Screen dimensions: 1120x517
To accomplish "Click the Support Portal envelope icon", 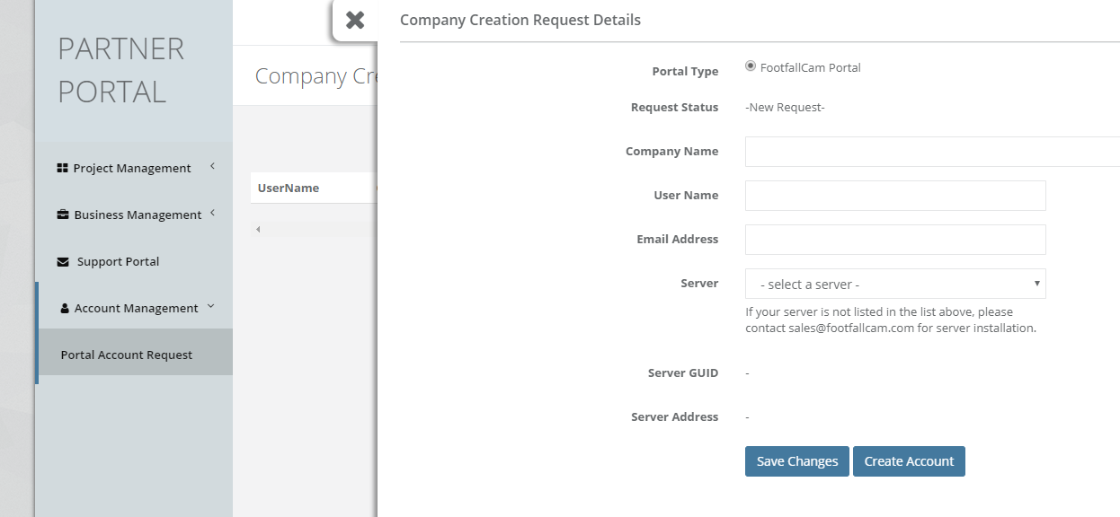I will 63,262.
